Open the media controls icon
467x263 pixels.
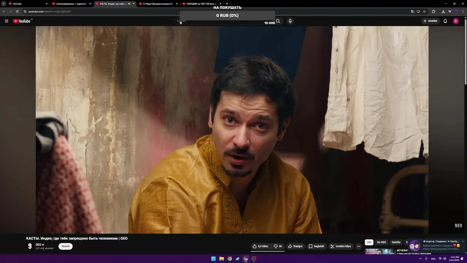coord(449,11)
